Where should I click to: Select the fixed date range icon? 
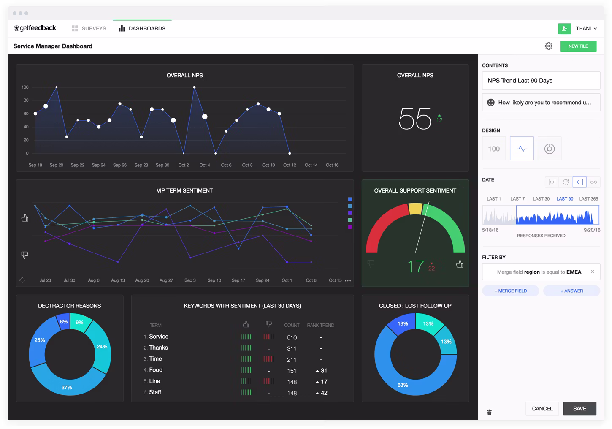[x=552, y=182]
